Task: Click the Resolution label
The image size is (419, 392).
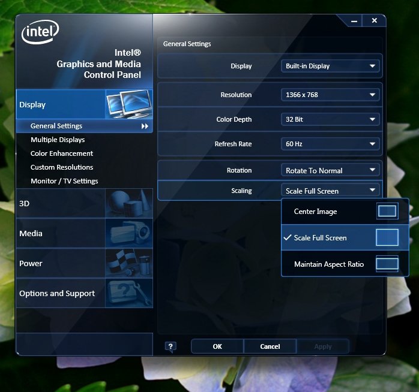Action: 236,95
